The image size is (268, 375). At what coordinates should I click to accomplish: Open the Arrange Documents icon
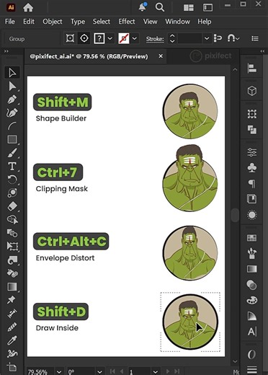[189, 8]
